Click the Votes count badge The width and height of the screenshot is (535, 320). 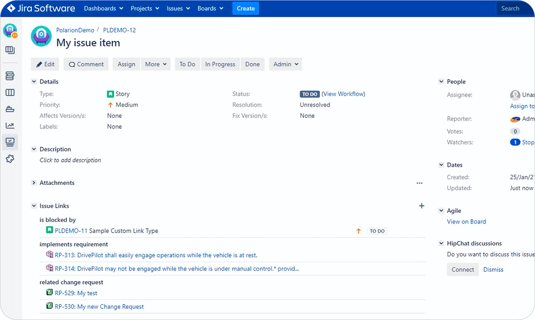(x=515, y=132)
